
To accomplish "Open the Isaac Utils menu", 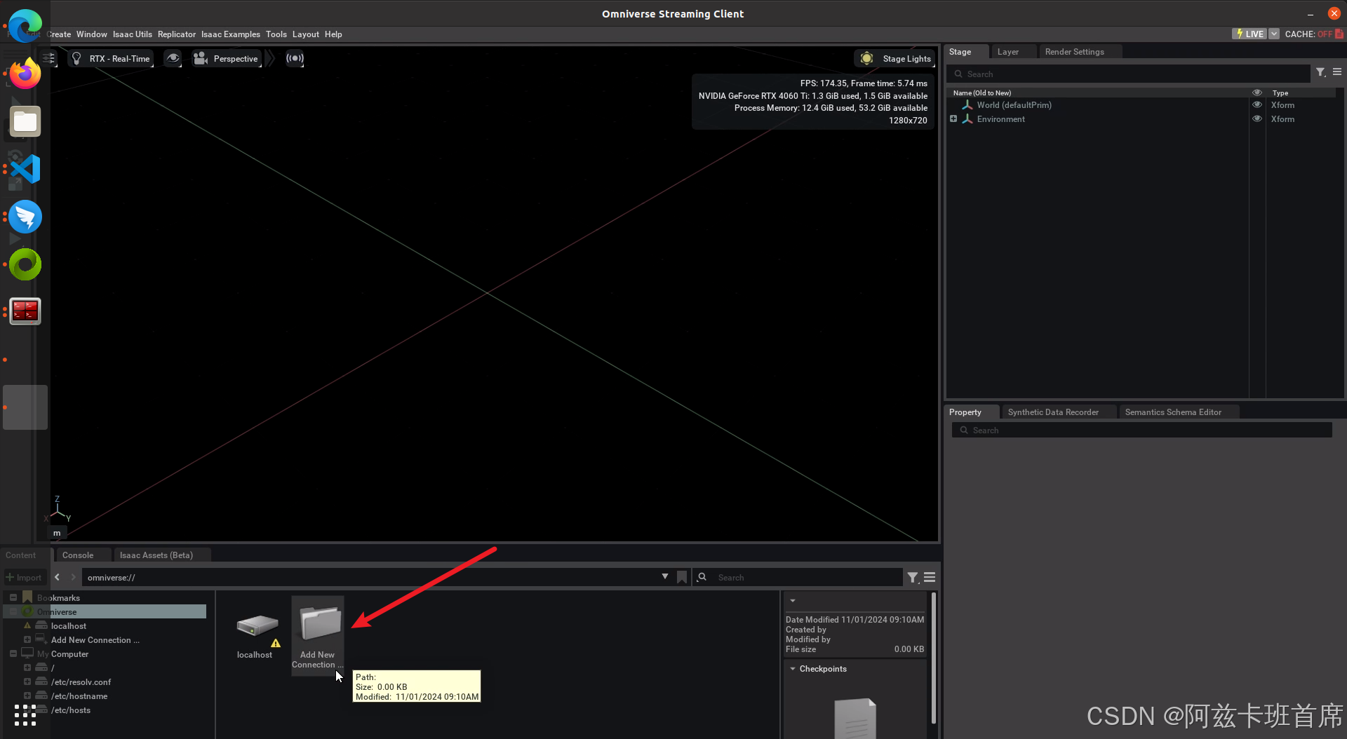I will pyautogui.click(x=132, y=34).
